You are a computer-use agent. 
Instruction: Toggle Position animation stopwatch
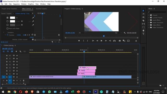[x=8, y=35]
